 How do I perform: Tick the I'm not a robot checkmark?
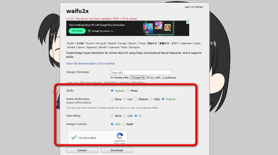coord(74,137)
